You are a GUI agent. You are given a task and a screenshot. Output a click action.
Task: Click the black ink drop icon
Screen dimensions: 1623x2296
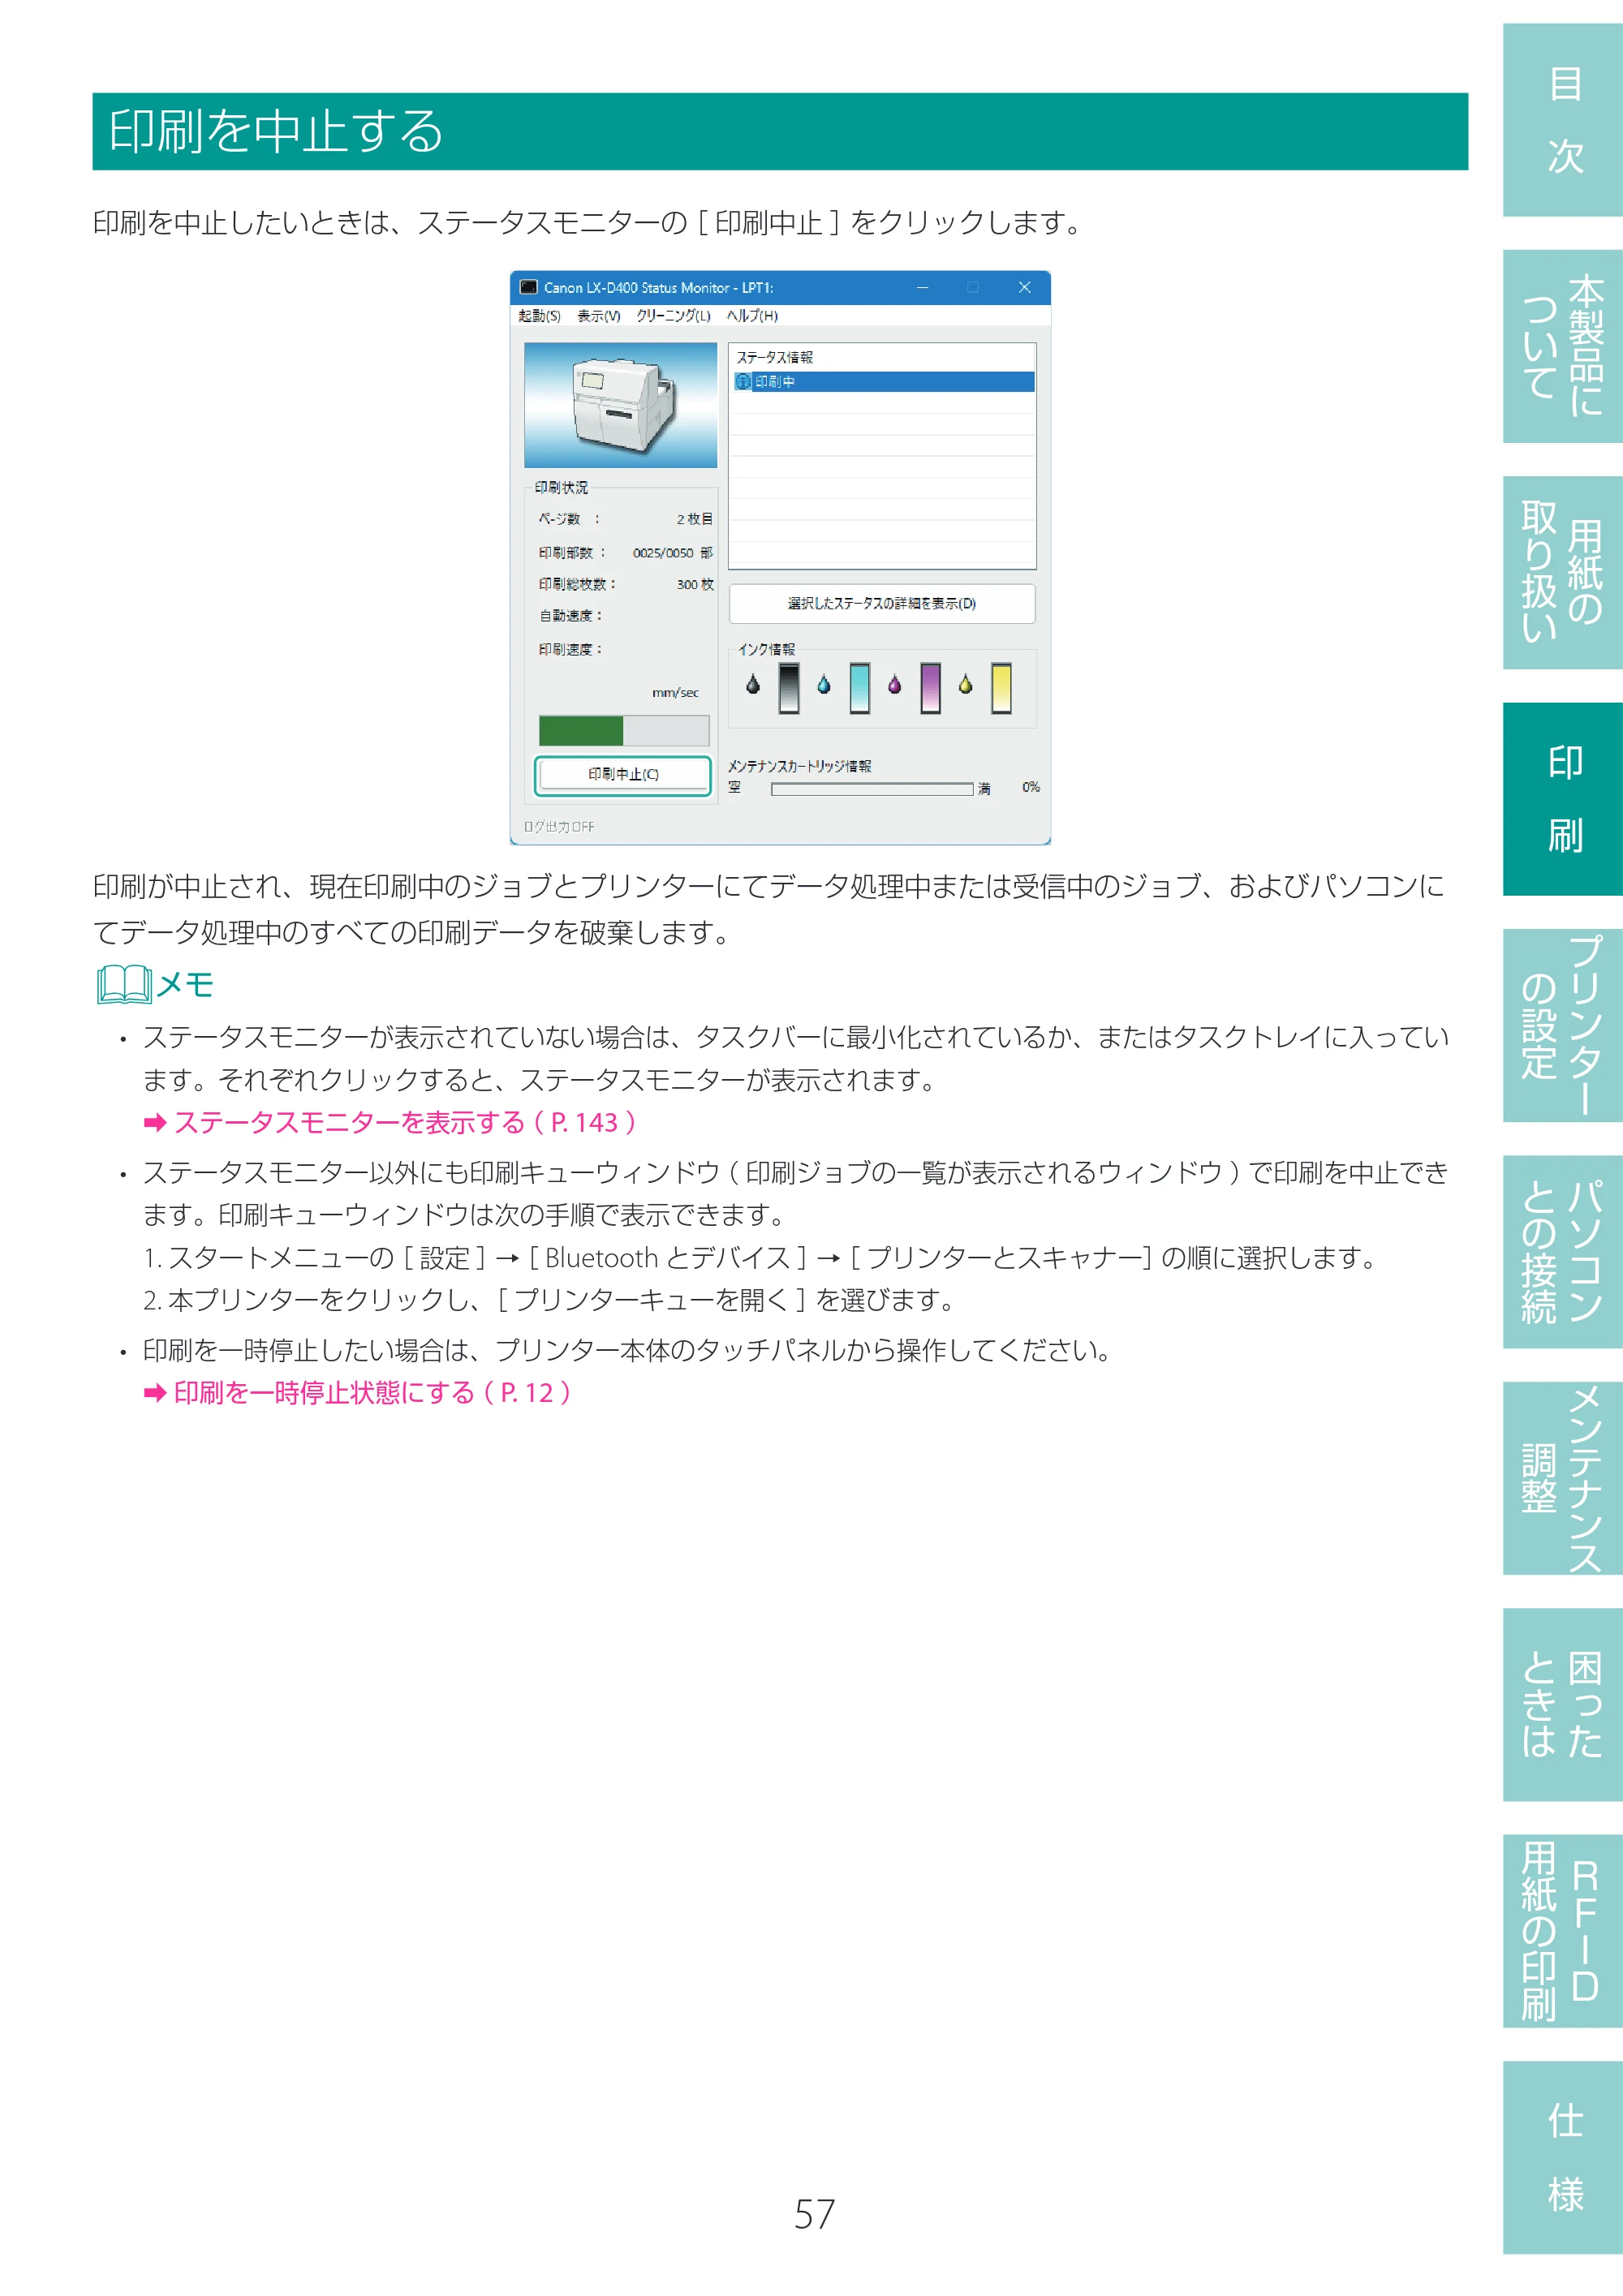(x=753, y=685)
